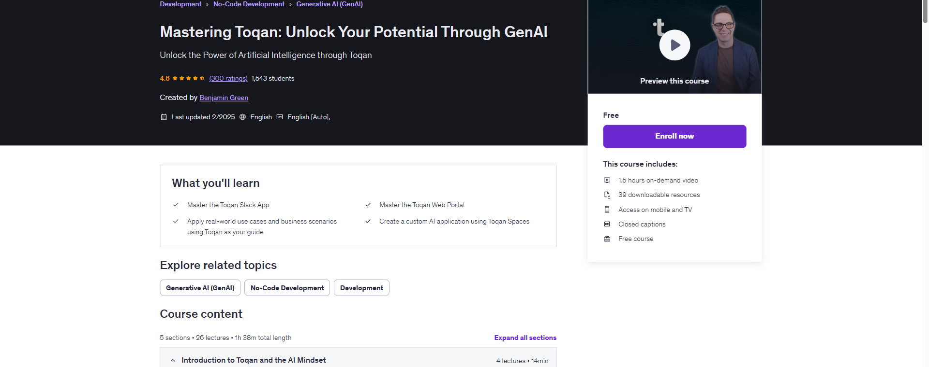Select the Generative AI (GenAI) topic chip

(200, 288)
